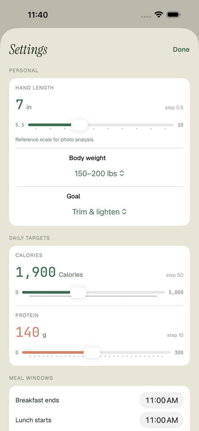Tap the cellular signal dots icon
The width and height of the screenshot is (199, 431).
pos(146,17)
